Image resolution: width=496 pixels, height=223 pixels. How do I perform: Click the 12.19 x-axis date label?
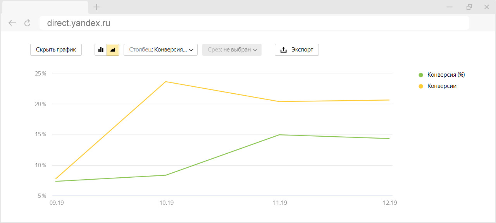pos(389,203)
